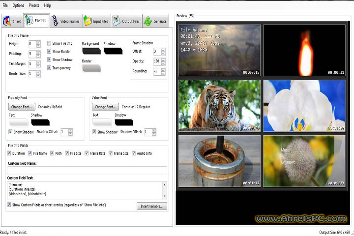
Task: Pick the Border color swatch
Action: (91, 68)
